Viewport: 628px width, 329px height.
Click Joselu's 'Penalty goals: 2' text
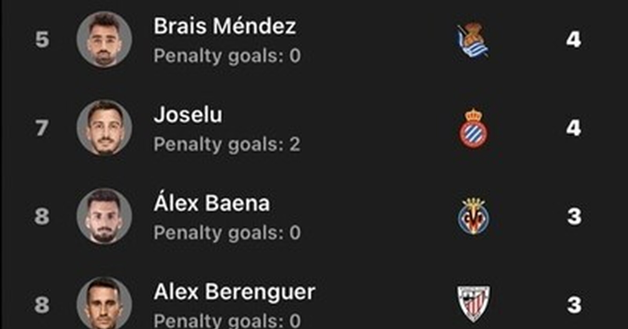tap(227, 145)
